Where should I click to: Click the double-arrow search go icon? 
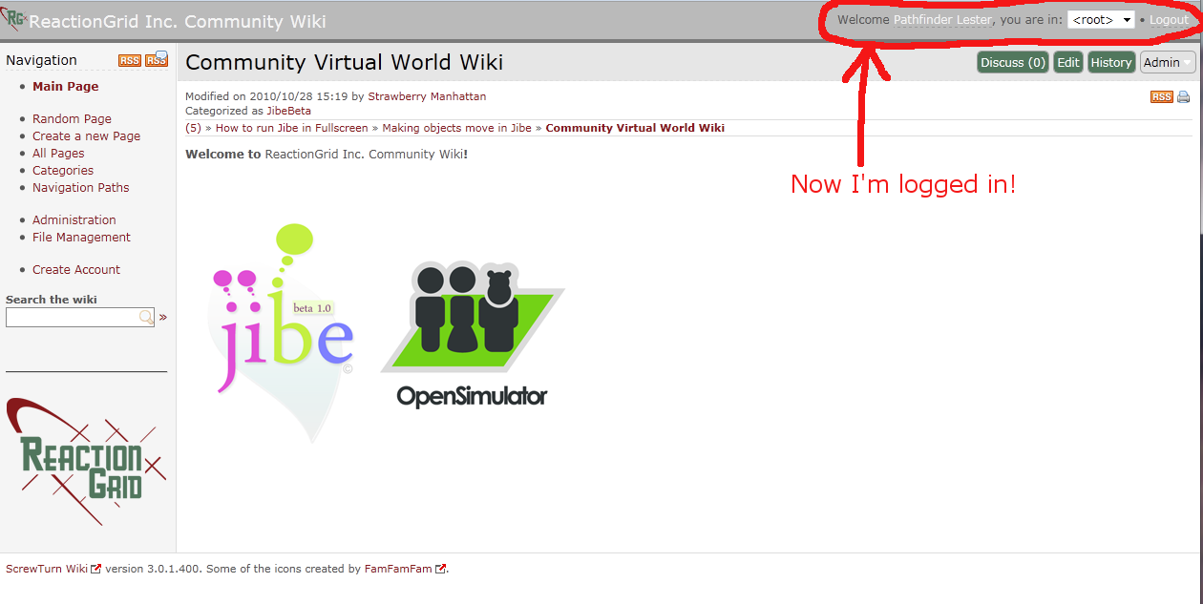click(x=163, y=317)
